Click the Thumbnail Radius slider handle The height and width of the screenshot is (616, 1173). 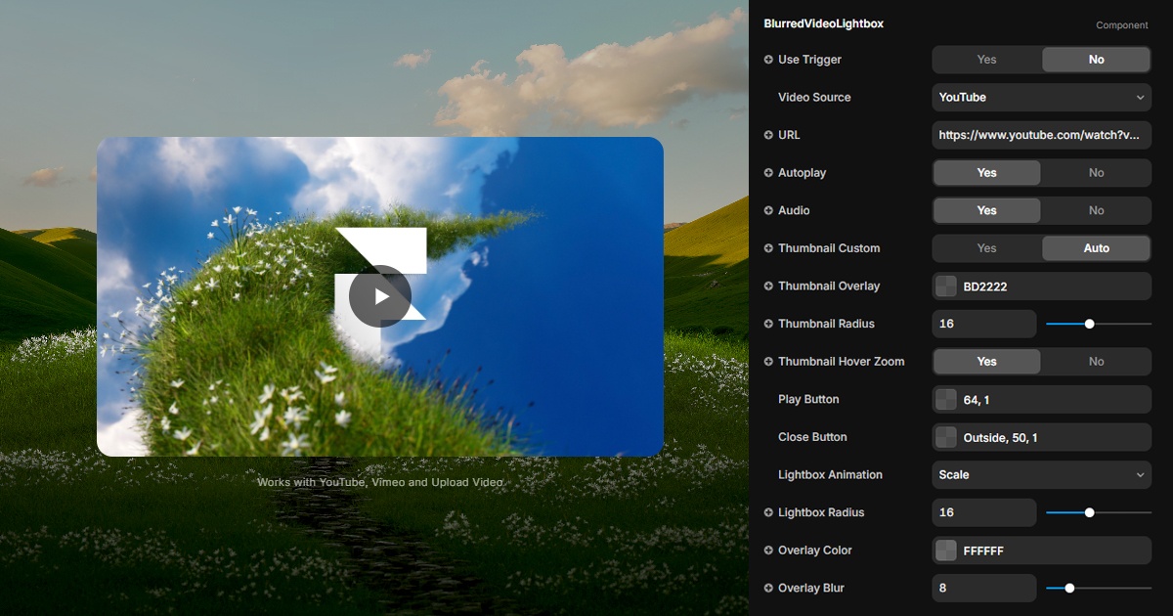coord(1089,324)
